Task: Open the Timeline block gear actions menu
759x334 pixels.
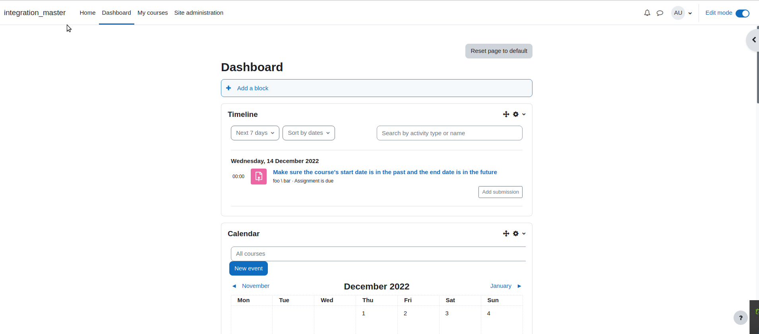Action: [x=519, y=114]
